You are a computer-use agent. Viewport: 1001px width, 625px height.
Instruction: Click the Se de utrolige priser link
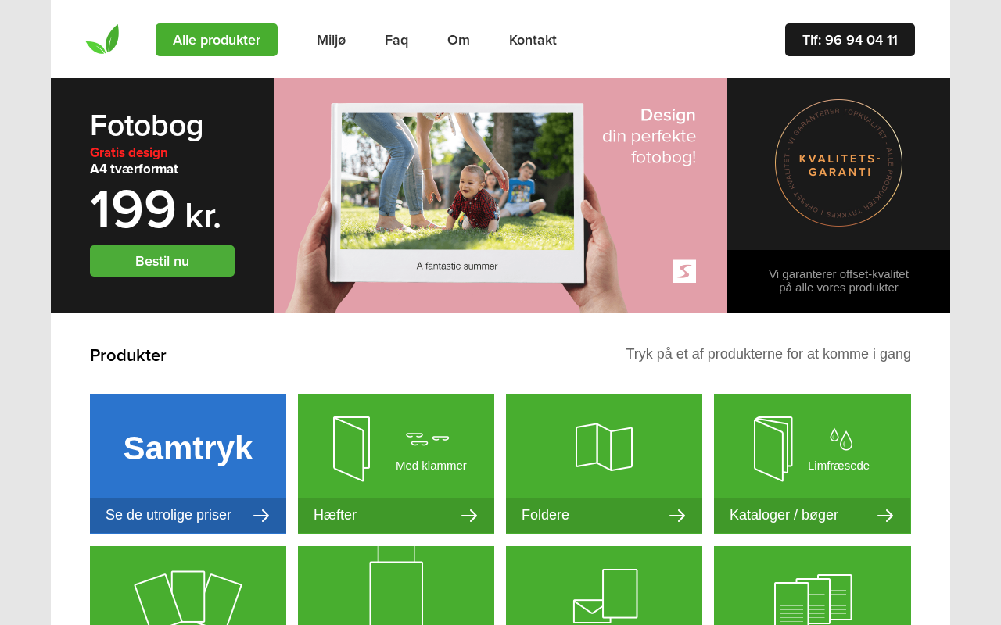[168, 515]
